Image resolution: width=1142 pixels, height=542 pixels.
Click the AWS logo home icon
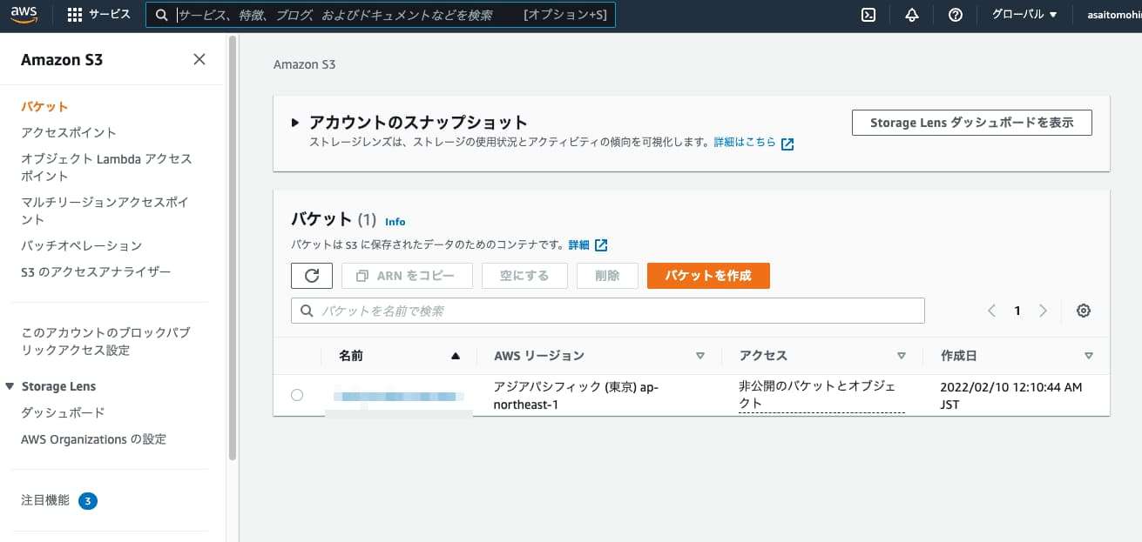pyautogui.click(x=24, y=15)
